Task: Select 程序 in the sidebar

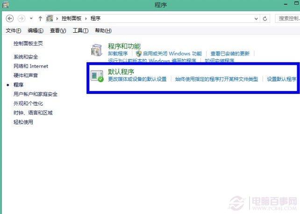Action: pos(18,85)
